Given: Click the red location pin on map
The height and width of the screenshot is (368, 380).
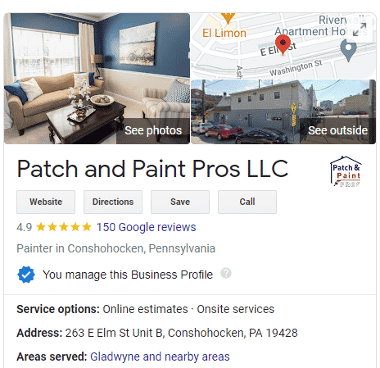Looking at the screenshot, I should pos(283,45).
